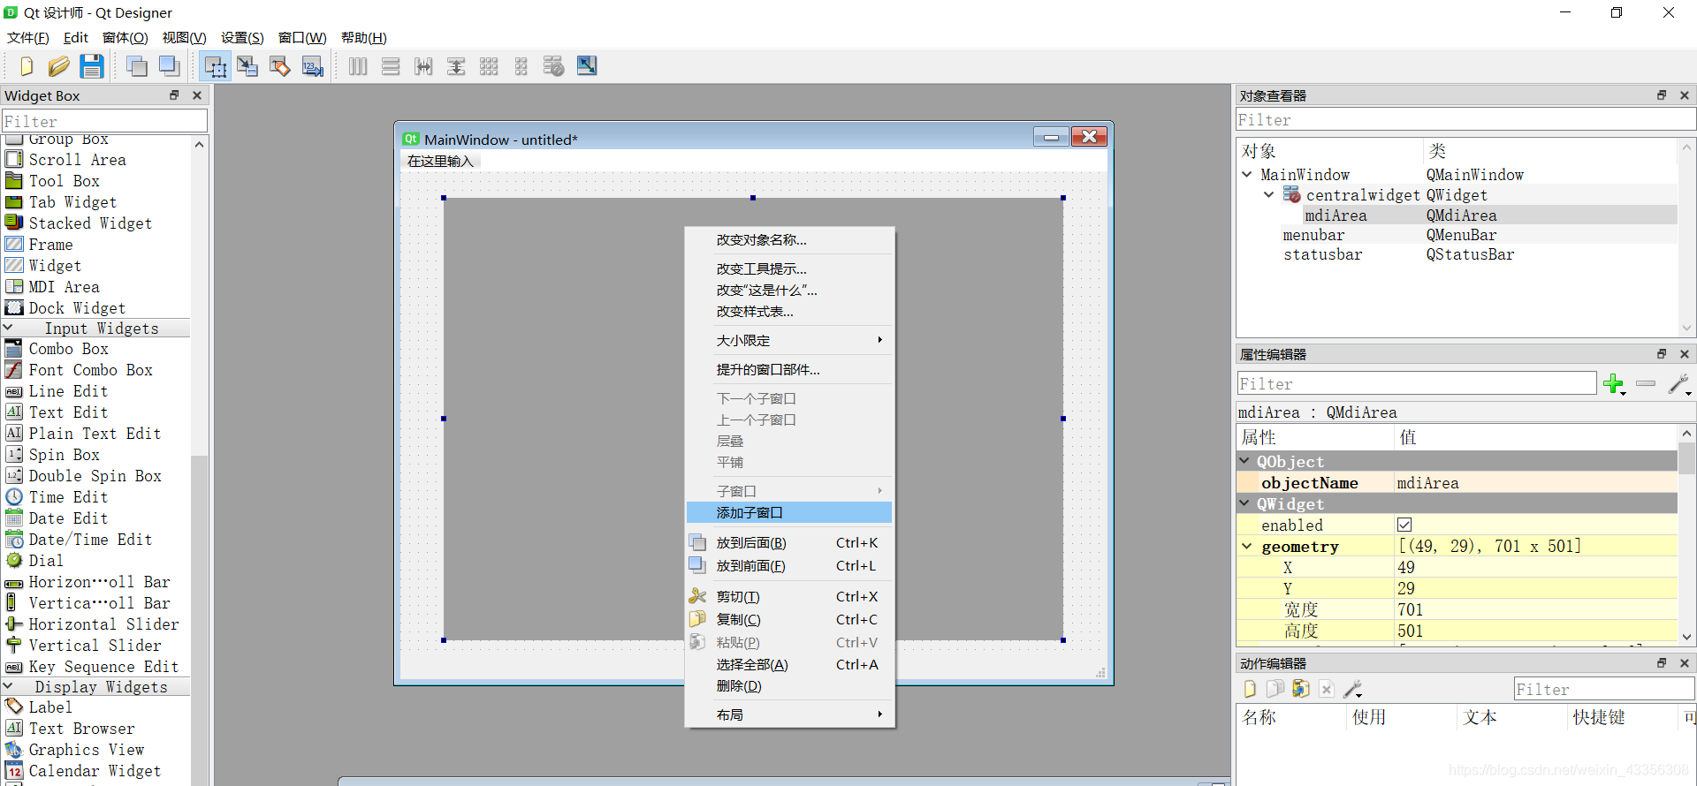This screenshot has width=1697, height=786.
Task: Choose 剪切(T) from context menu
Action: point(789,596)
